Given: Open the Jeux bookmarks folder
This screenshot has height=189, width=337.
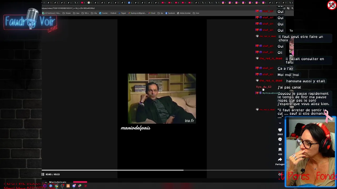Looking at the screenshot, I should 76,13.
